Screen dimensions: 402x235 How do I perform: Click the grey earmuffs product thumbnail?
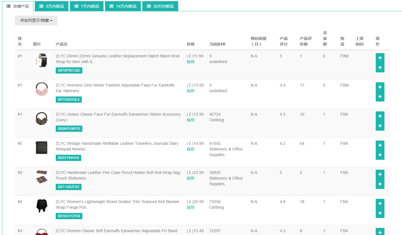[42, 118]
